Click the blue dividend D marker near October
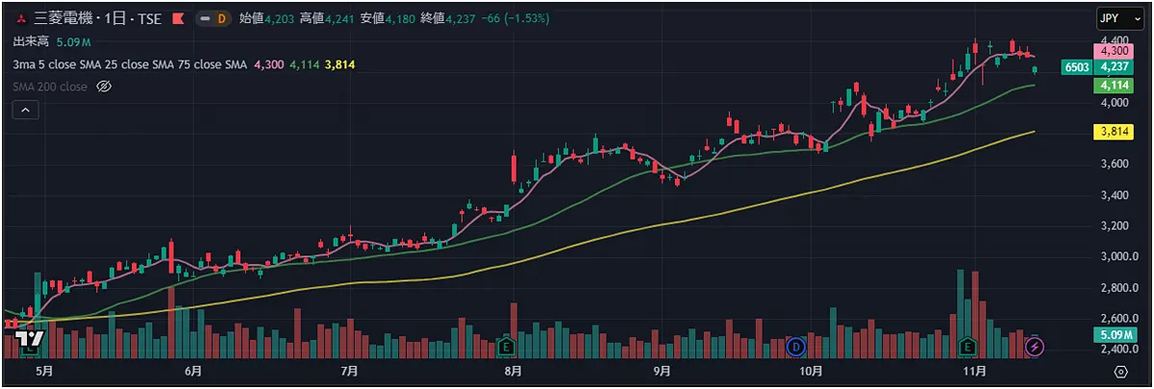This screenshot has height=389, width=1154. pyautogui.click(x=795, y=345)
